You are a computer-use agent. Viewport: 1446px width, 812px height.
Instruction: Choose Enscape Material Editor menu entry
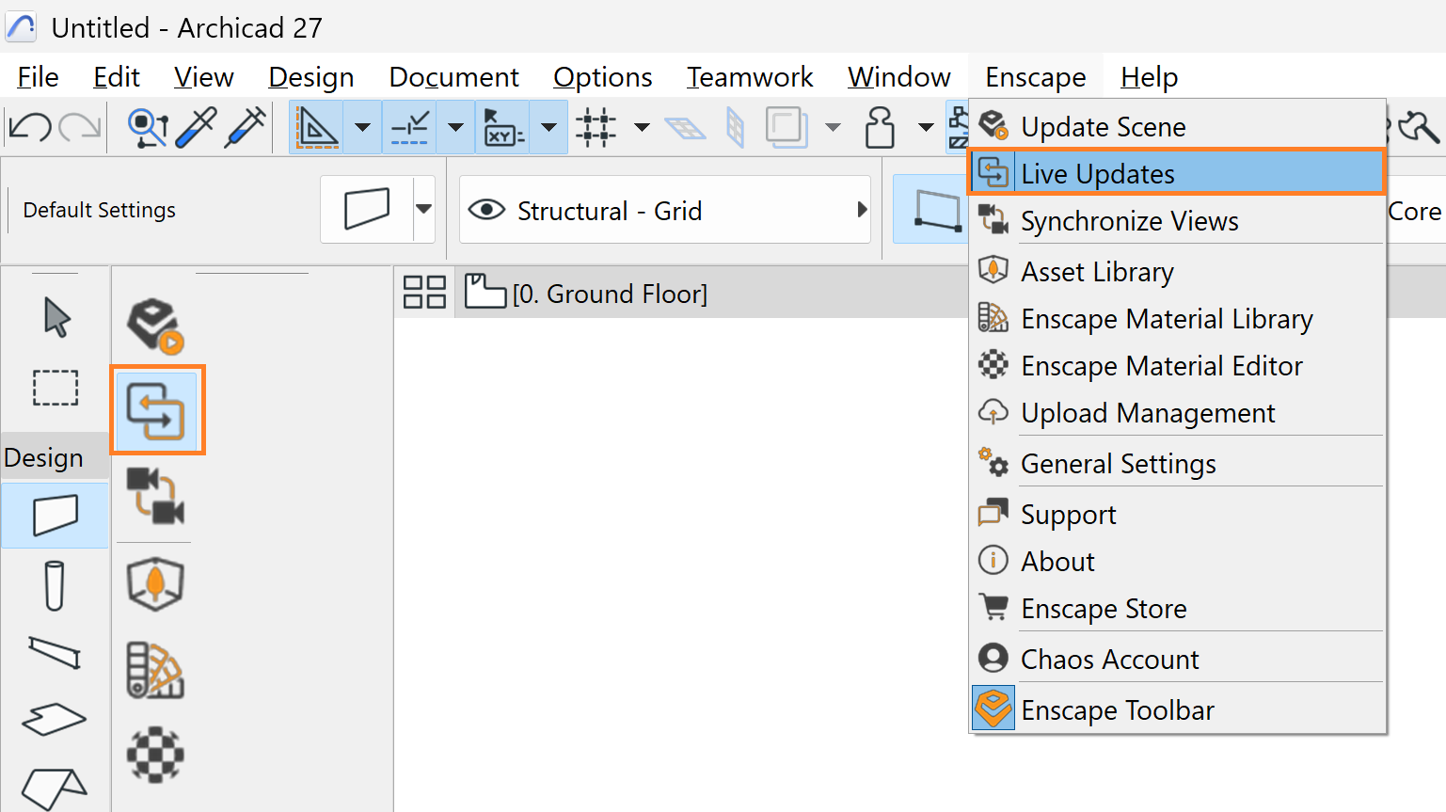(x=1178, y=365)
